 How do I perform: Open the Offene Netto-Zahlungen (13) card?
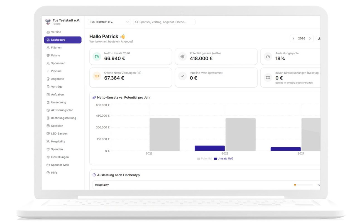[x=131, y=77]
